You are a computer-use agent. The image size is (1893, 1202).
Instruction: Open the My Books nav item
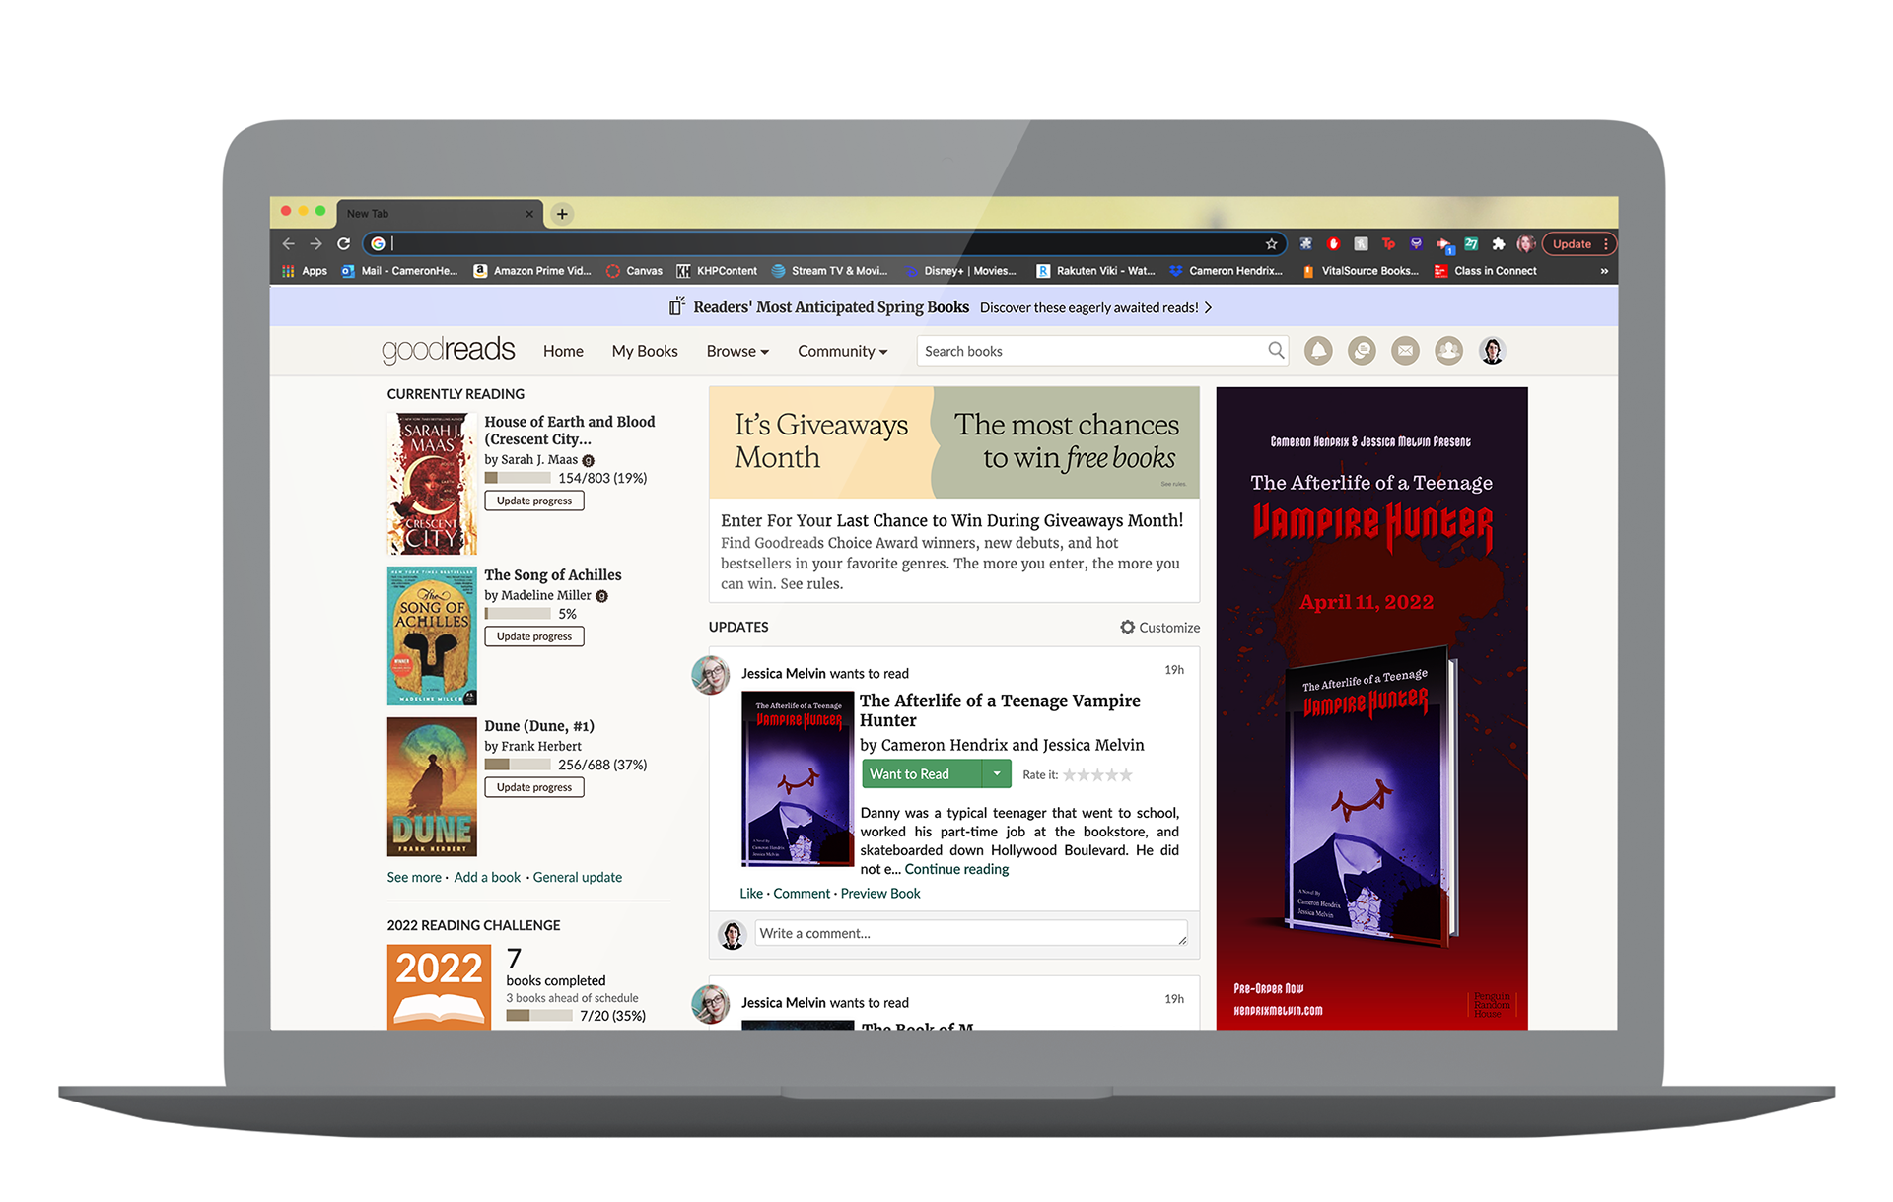[645, 351]
